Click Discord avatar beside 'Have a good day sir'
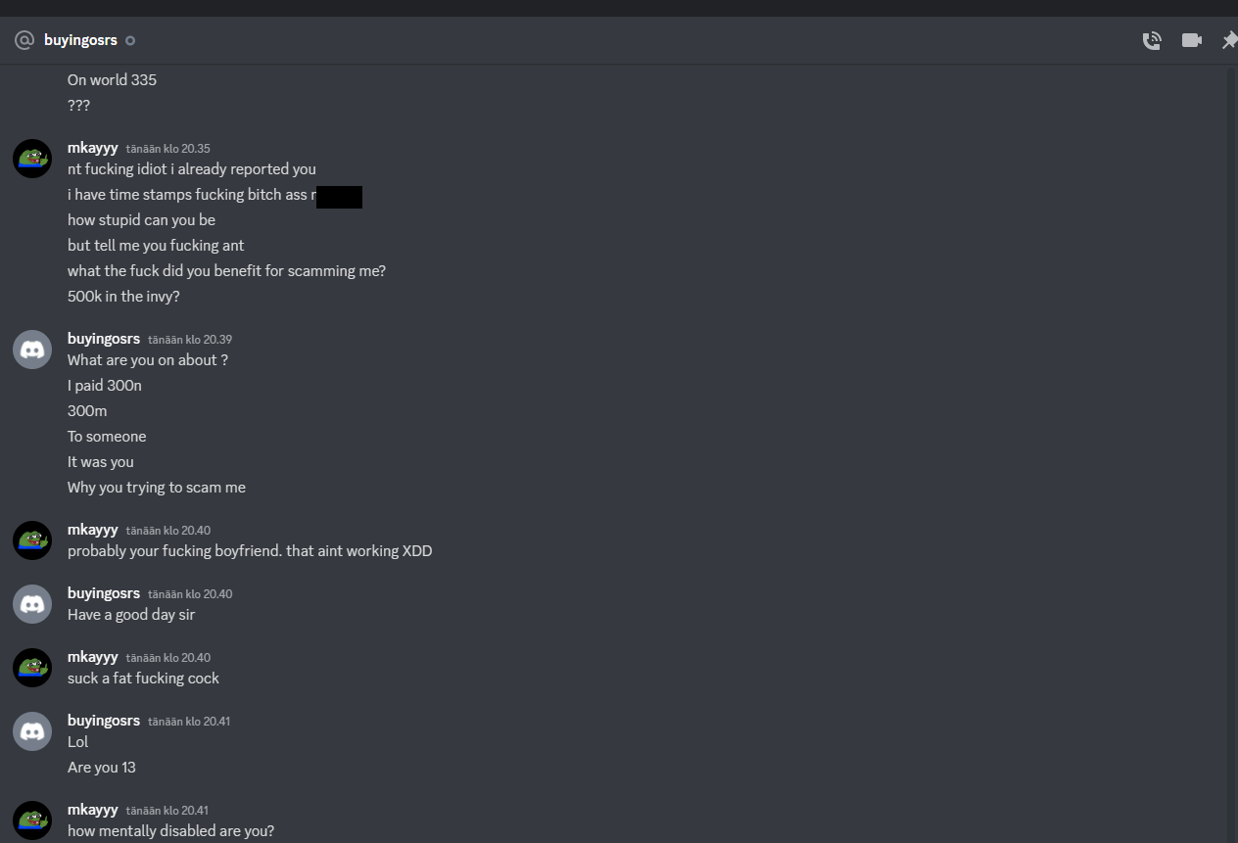The width and height of the screenshot is (1238, 843). tap(32, 604)
